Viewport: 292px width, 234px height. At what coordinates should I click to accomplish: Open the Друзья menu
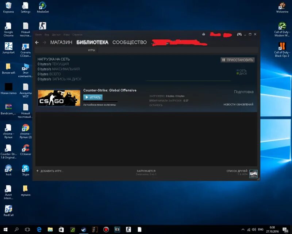56,34
